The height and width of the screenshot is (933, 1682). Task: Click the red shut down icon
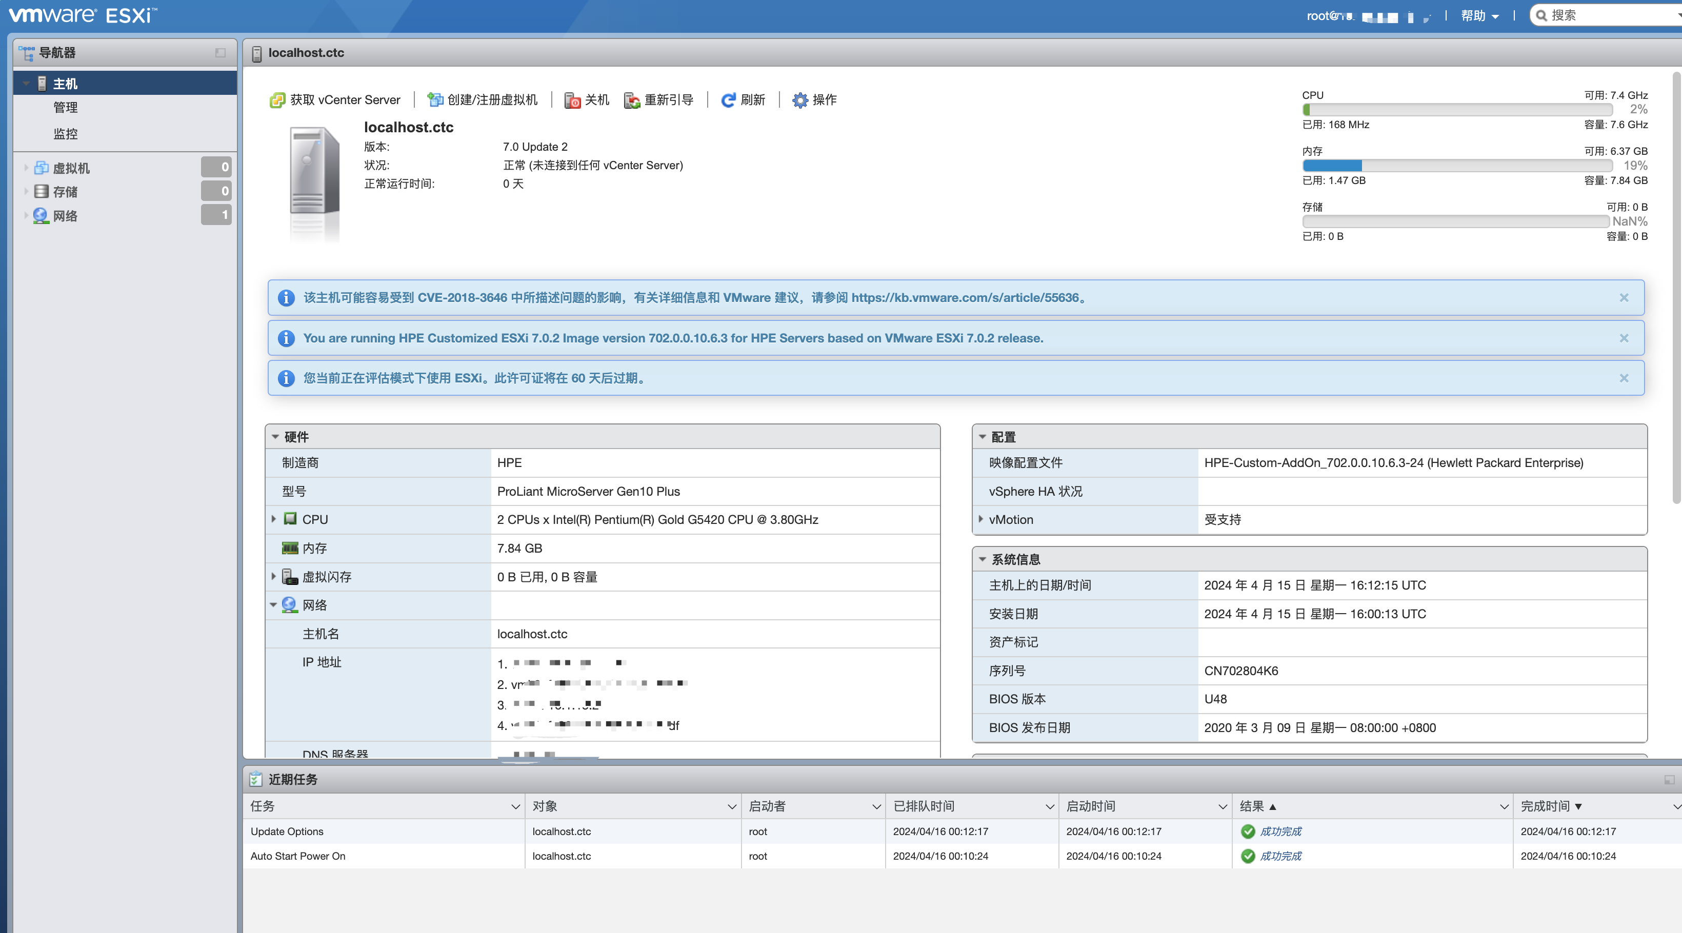[572, 100]
